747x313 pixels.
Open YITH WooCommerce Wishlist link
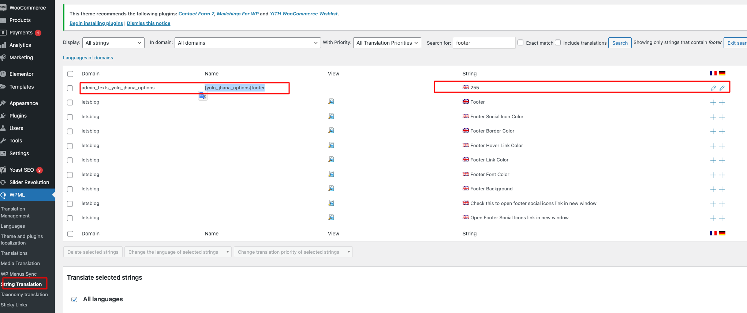pyautogui.click(x=304, y=14)
